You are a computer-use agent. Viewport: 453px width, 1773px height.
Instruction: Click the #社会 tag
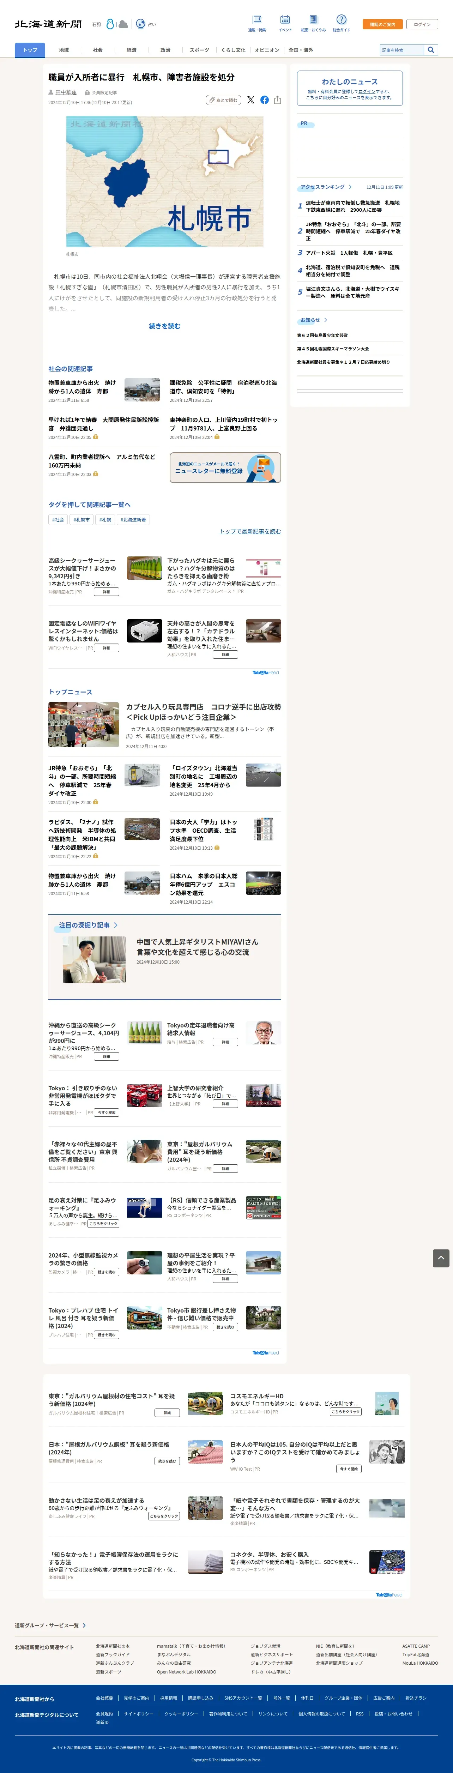point(58,520)
